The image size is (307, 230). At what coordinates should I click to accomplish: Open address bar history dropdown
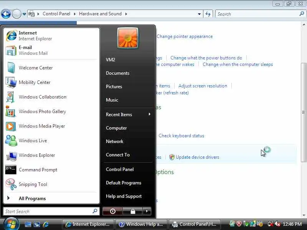199,14
